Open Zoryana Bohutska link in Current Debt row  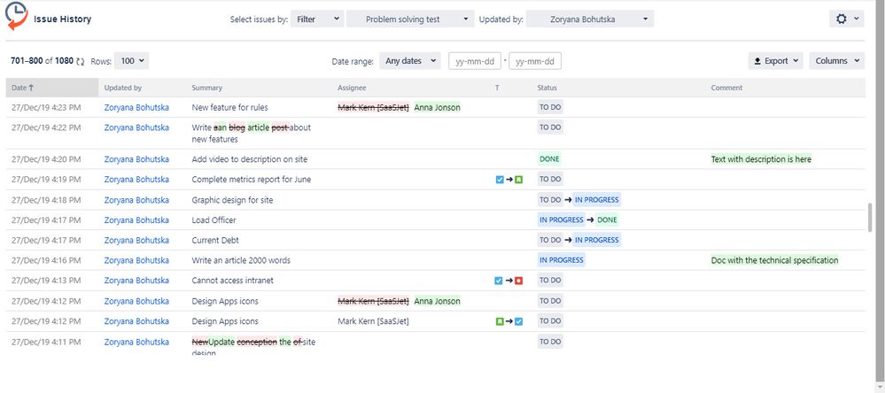(136, 240)
